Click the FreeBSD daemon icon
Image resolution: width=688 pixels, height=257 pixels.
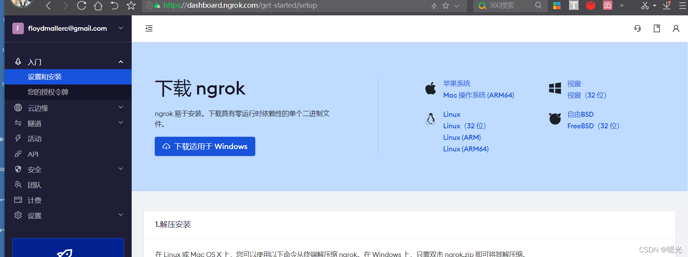555,119
